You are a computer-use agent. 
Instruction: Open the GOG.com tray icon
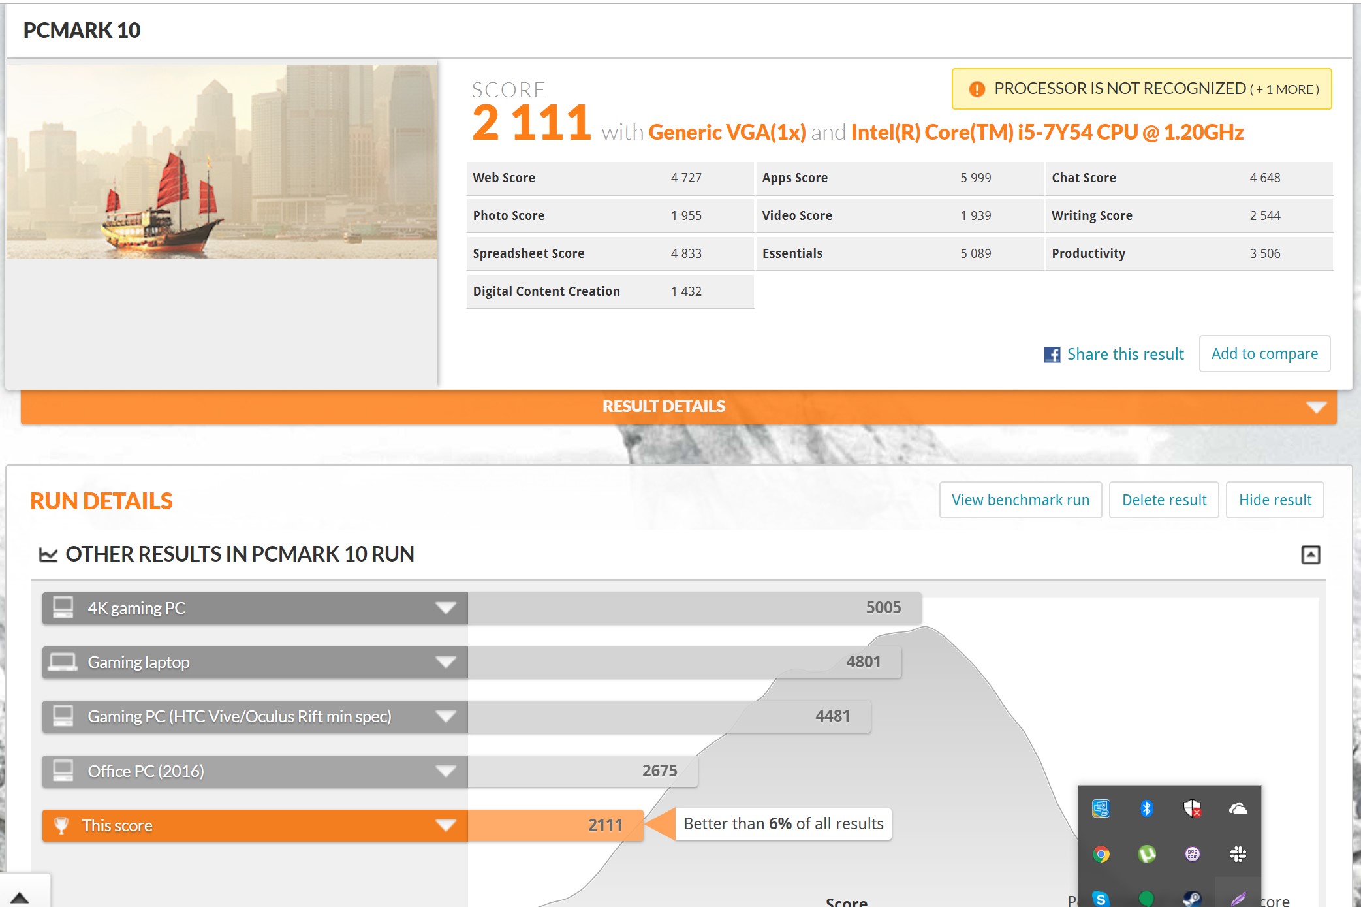point(1192,854)
